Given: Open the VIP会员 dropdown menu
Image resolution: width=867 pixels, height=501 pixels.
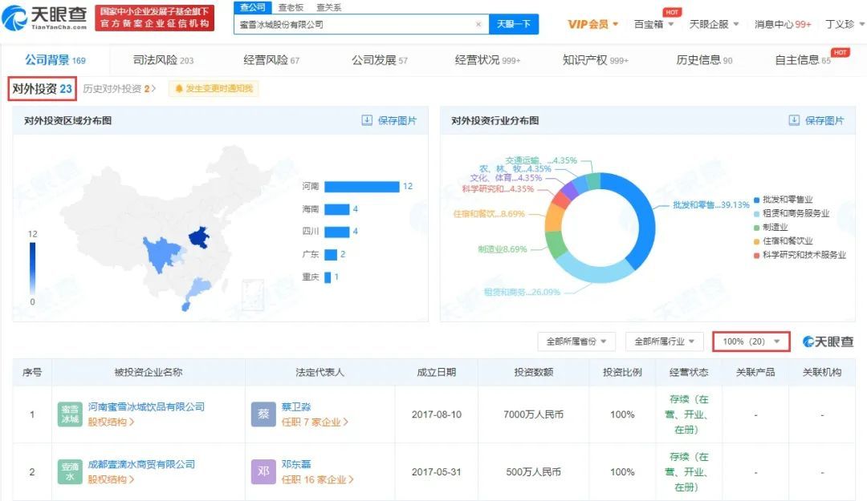Looking at the screenshot, I should [592, 24].
